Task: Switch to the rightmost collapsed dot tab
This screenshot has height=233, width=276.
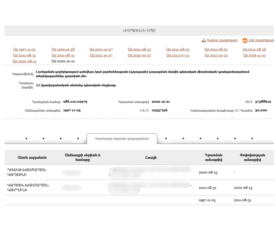Action: [x=252, y=138]
